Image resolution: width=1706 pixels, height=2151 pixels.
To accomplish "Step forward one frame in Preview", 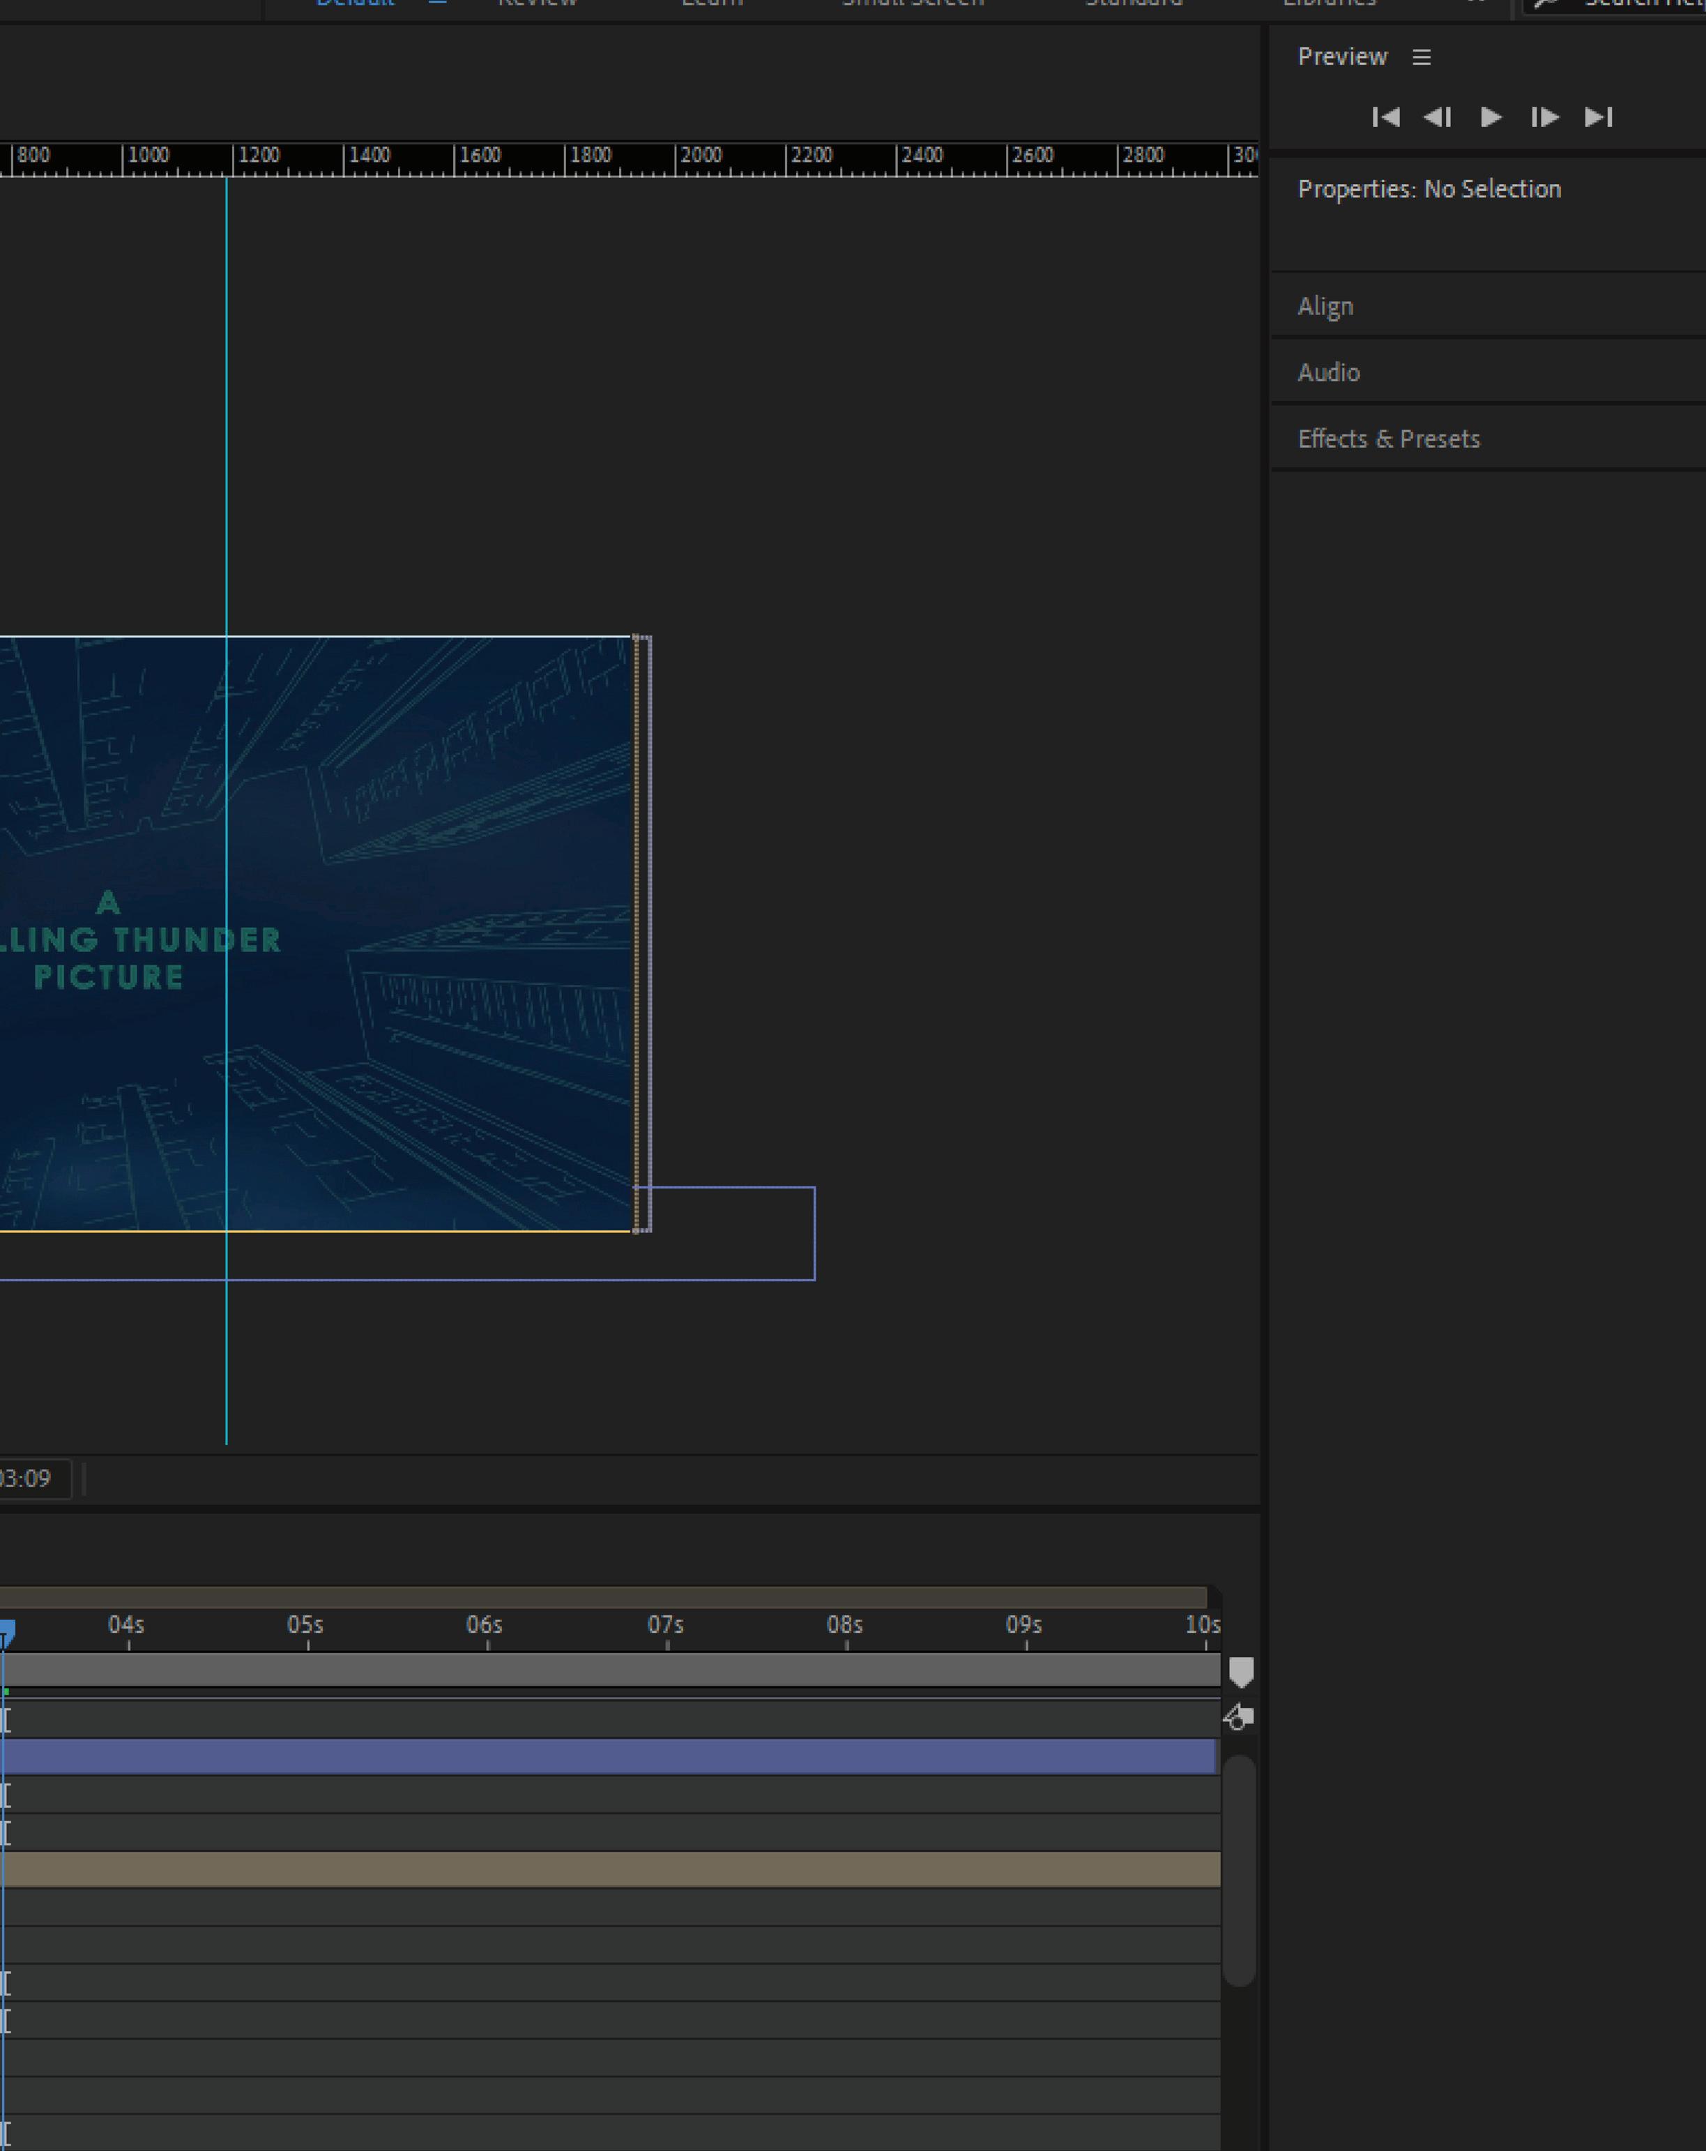I will (x=1544, y=118).
